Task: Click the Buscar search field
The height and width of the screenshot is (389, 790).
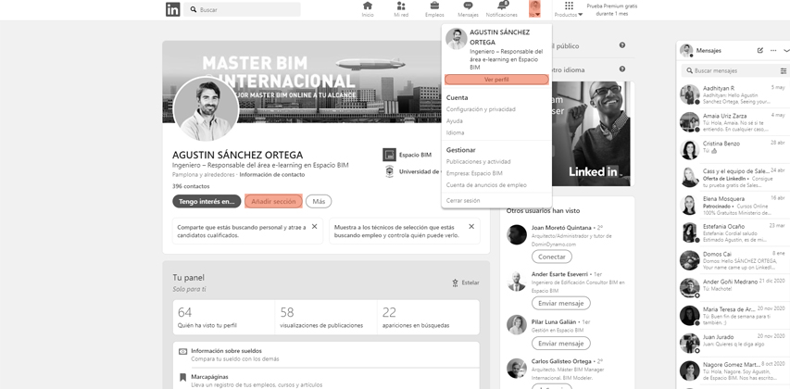Action: [x=242, y=9]
